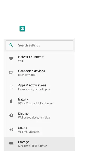
Task: Open Apps & notifications settings
Action: click(x=39, y=87)
